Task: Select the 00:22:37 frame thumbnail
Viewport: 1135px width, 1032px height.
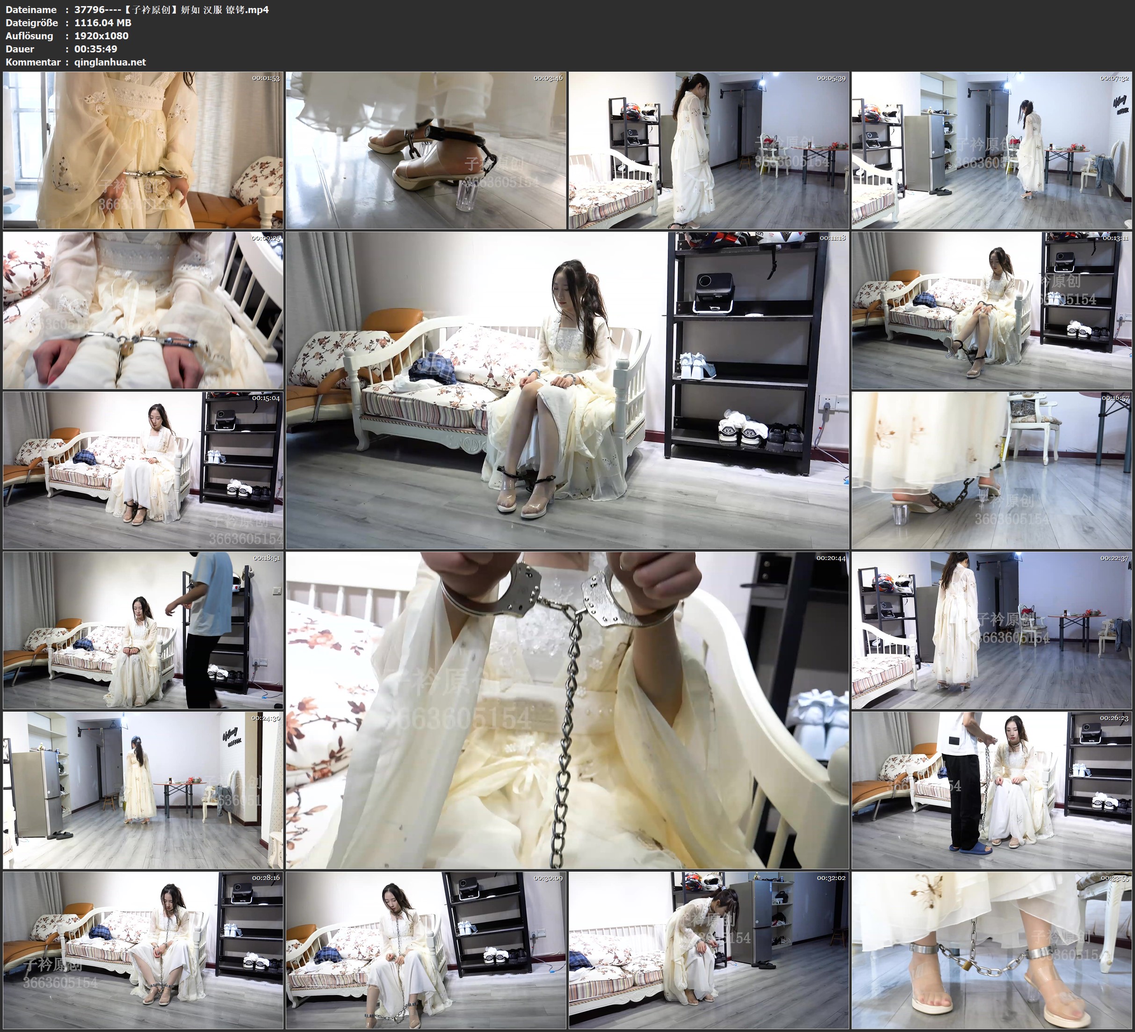Action: click(991, 630)
